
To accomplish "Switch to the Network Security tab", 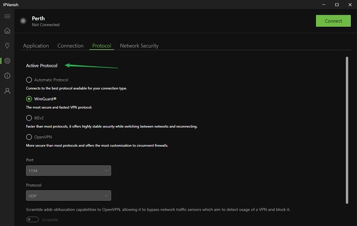I will point(139,46).
